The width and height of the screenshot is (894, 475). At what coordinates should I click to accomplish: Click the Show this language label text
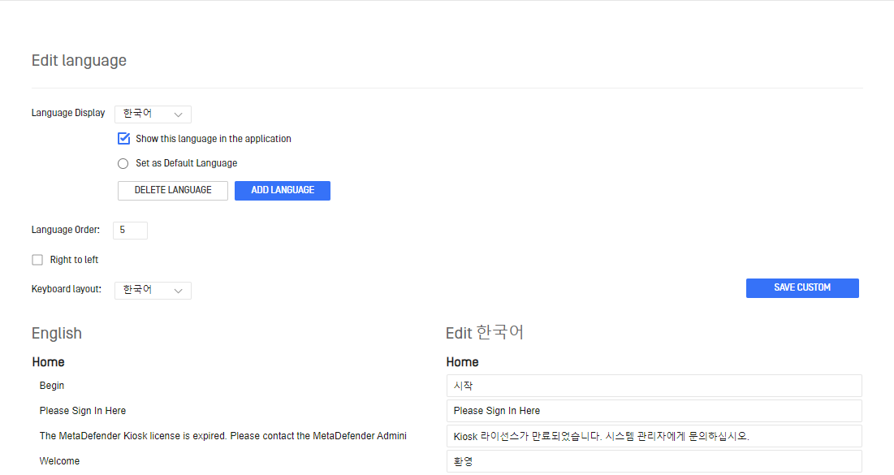pos(214,139)
